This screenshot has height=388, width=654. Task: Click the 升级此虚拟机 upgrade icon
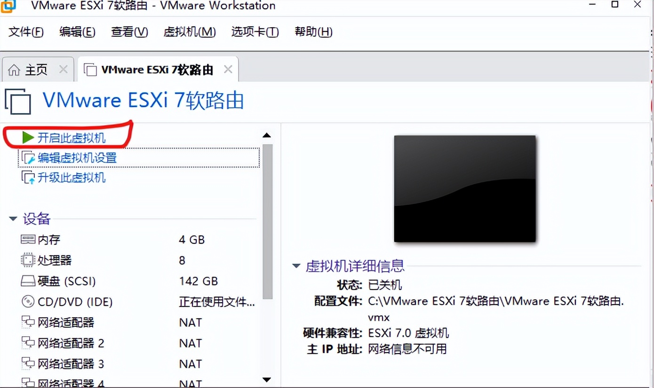click(x=27, y=178)
